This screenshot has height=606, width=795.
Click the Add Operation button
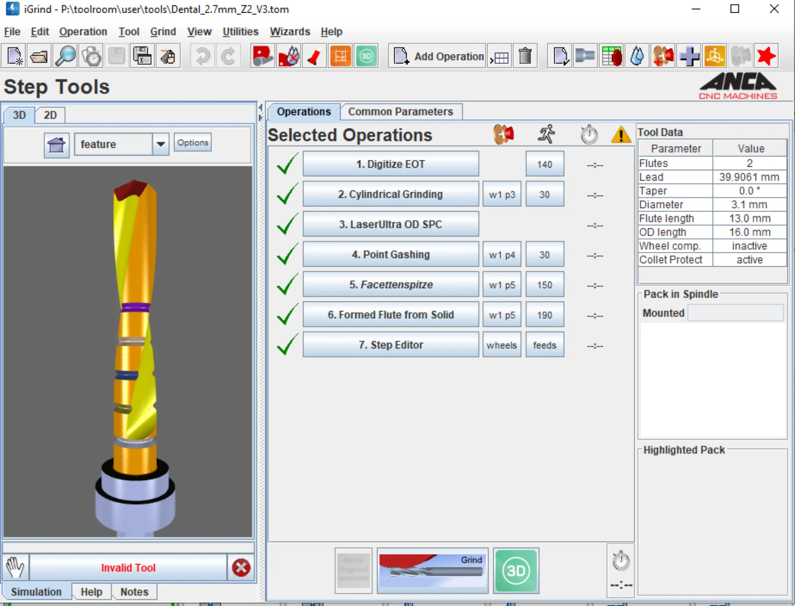point(438,56)
